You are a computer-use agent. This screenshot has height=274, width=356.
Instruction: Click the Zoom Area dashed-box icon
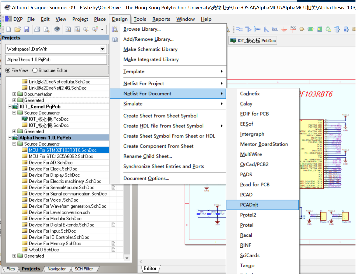point(77,30)
